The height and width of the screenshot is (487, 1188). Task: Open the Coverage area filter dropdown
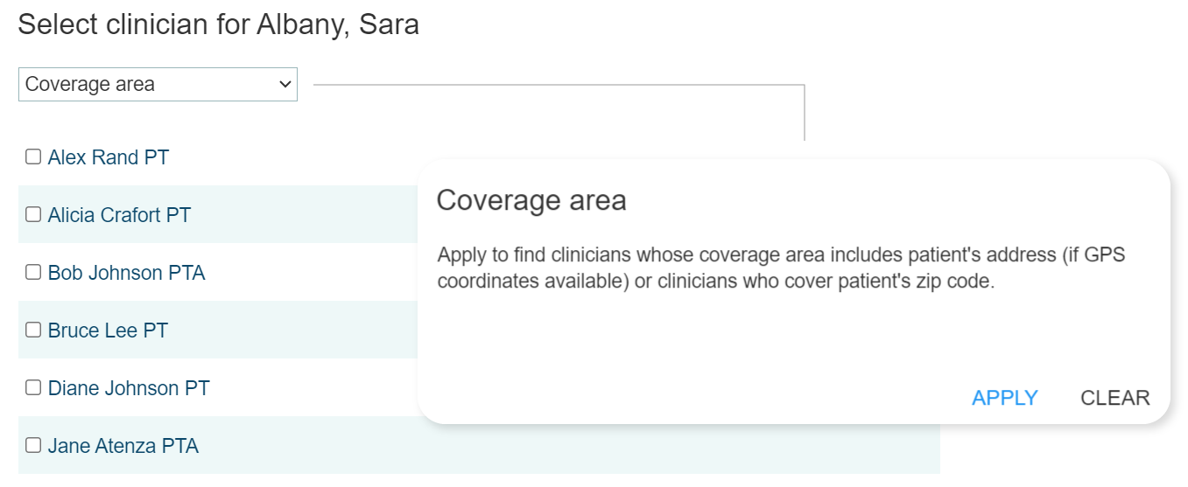point(149,85)
